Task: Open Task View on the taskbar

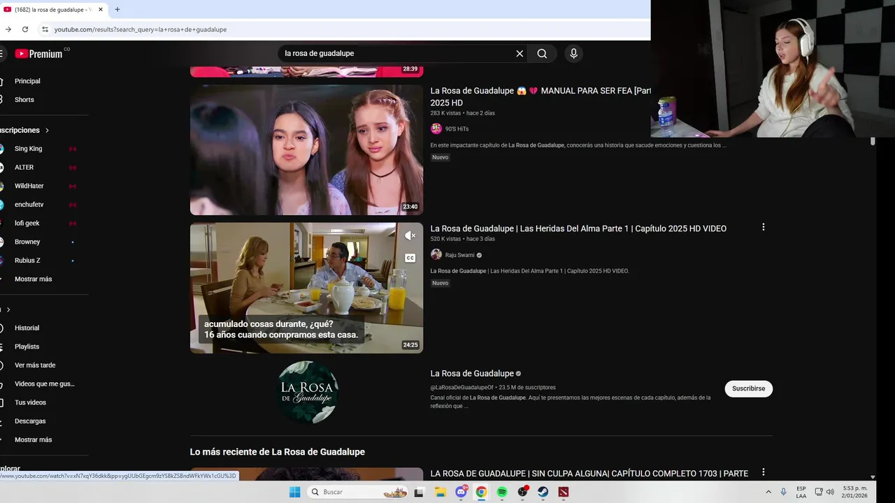Action: click(x=419, y=492)
